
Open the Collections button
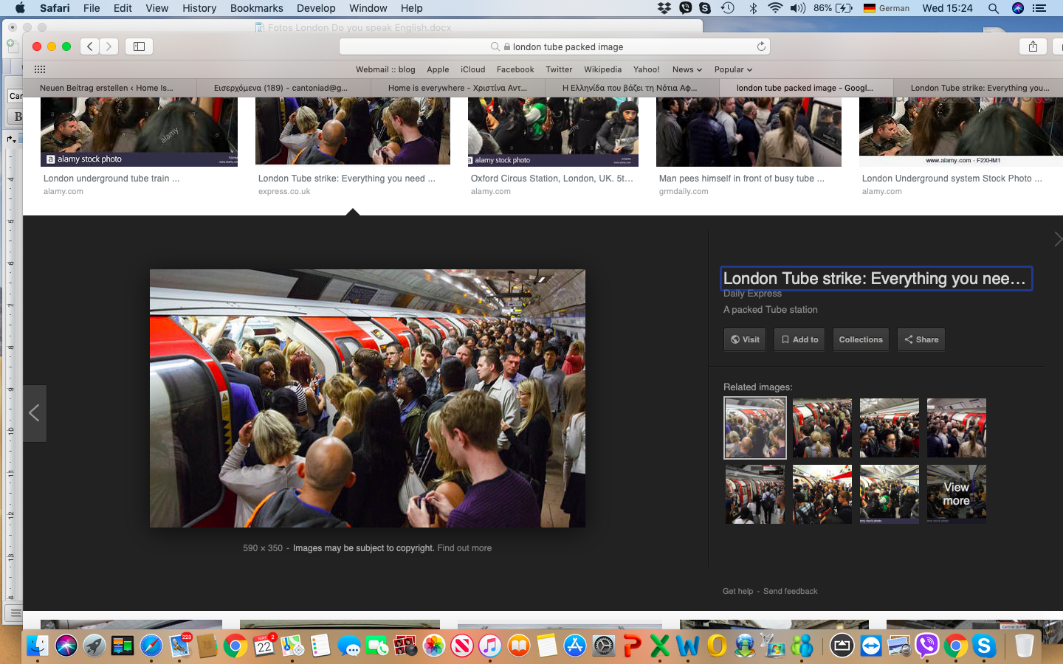861,339
